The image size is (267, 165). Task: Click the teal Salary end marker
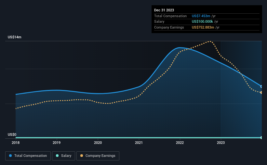point(261,137)
